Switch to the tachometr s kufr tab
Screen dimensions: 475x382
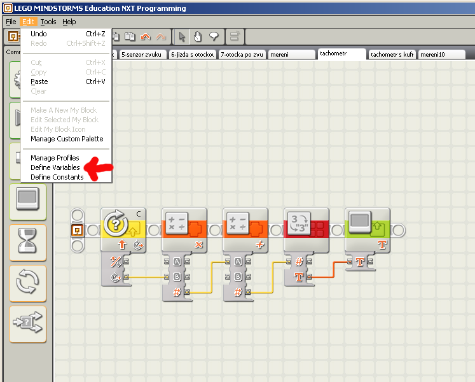point(392,55)
